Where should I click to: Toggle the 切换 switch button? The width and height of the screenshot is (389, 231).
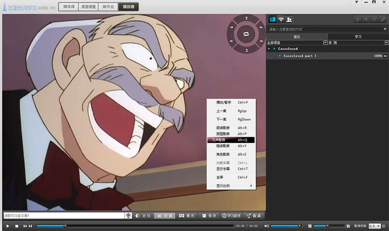(165, 216)
